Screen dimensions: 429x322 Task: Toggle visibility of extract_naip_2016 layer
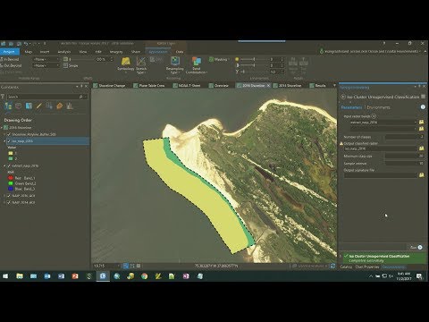(9, 165)
